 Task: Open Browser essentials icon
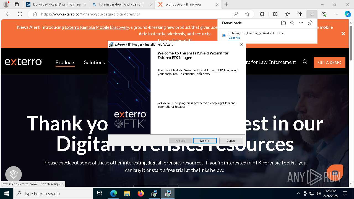point(324,14)
